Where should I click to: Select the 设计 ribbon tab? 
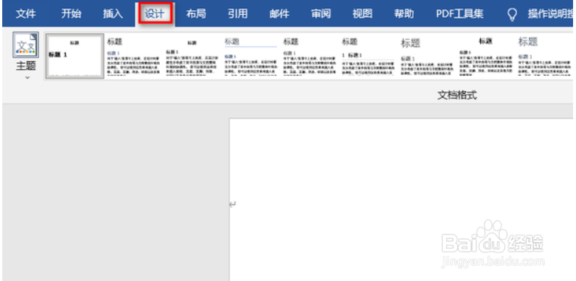pyautogui.click(x=155, y=14)
